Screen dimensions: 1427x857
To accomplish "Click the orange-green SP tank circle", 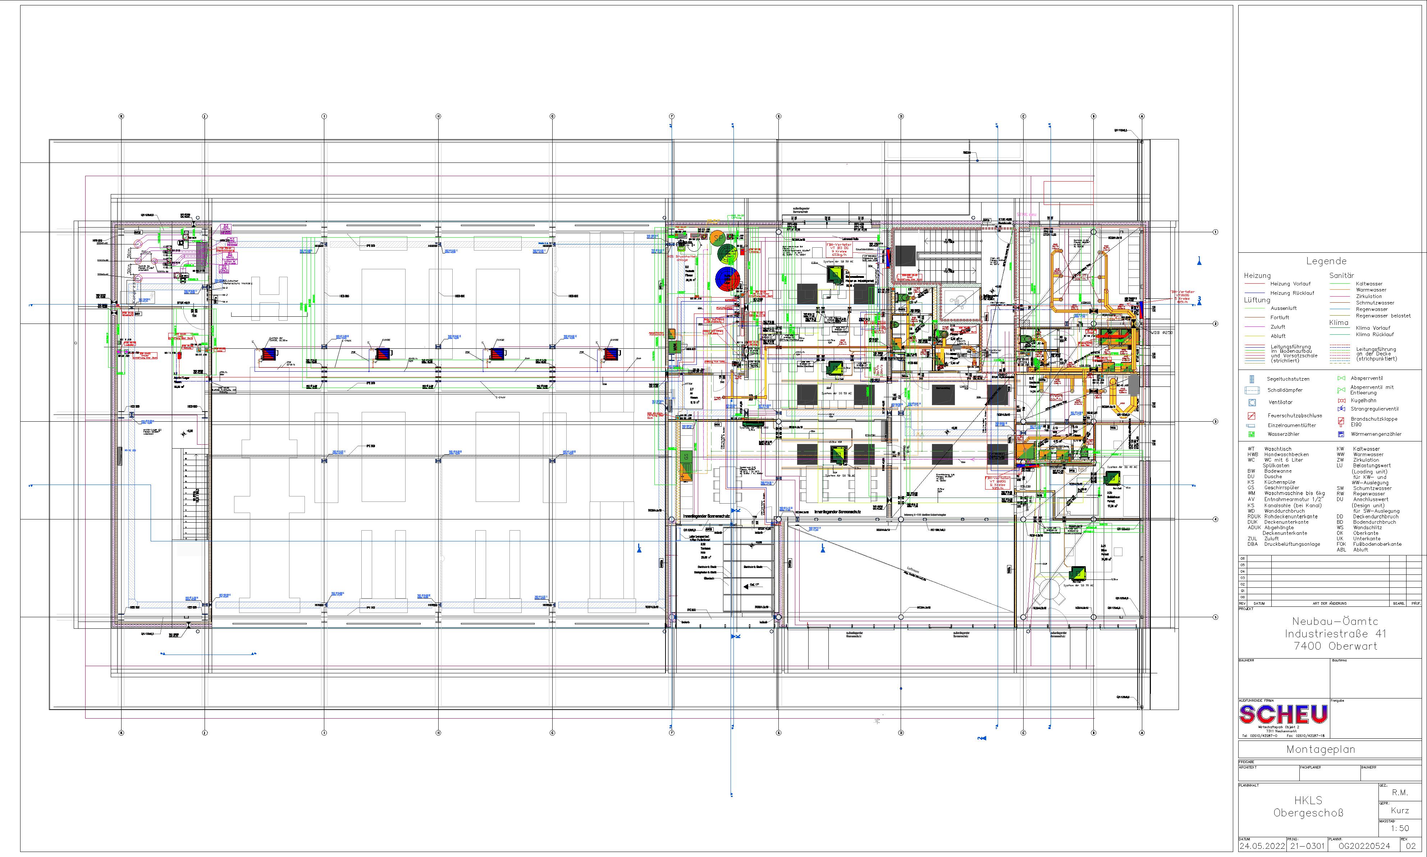I will (718, 238).
